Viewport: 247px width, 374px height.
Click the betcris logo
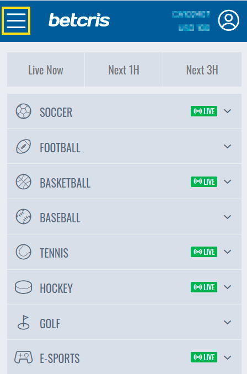[79, 20]
